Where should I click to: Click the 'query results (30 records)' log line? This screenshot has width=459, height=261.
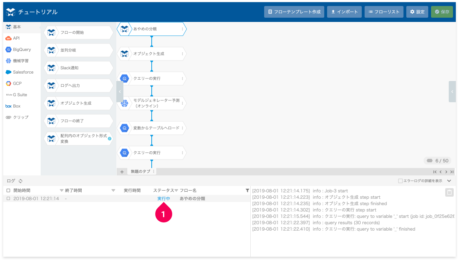[x=316, y=223]
